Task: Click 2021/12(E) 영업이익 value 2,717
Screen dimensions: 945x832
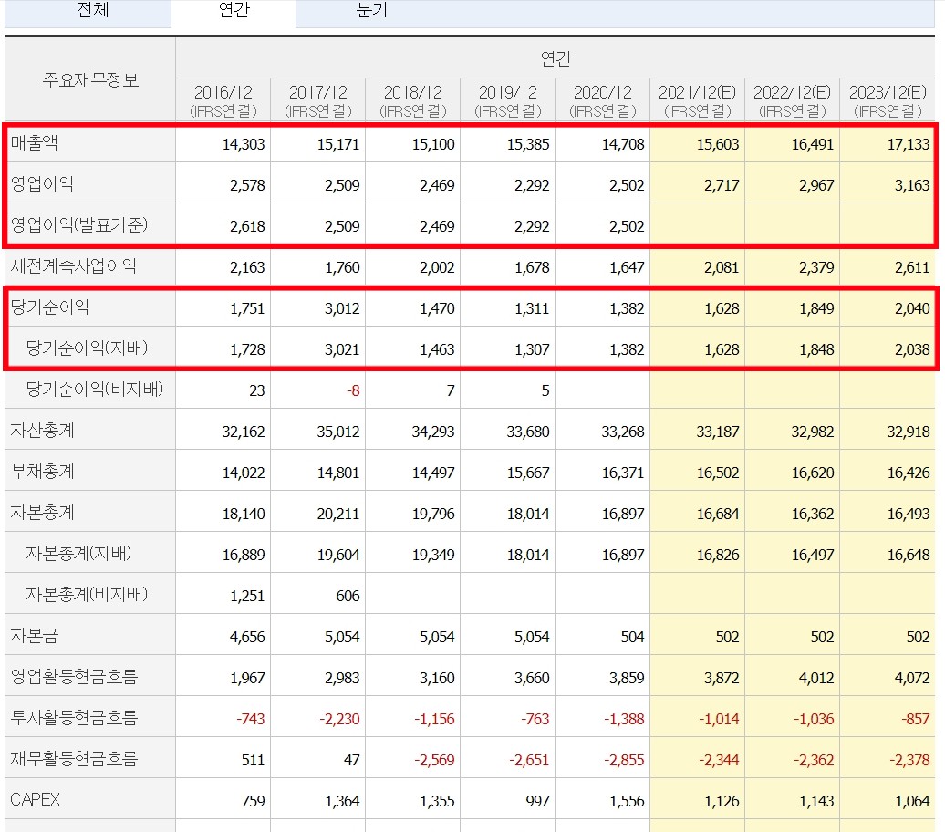Action: click(722, 185)
